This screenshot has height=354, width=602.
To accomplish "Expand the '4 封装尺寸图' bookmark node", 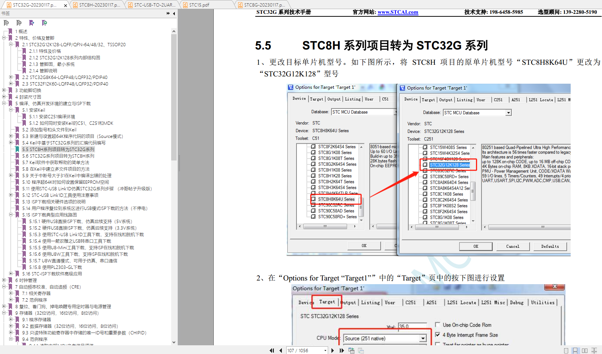I will click(4, 97).
